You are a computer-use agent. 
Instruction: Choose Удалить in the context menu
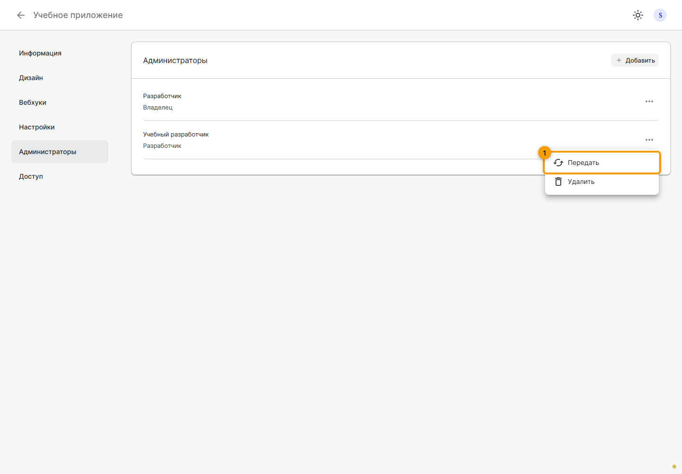coord(602,182)
